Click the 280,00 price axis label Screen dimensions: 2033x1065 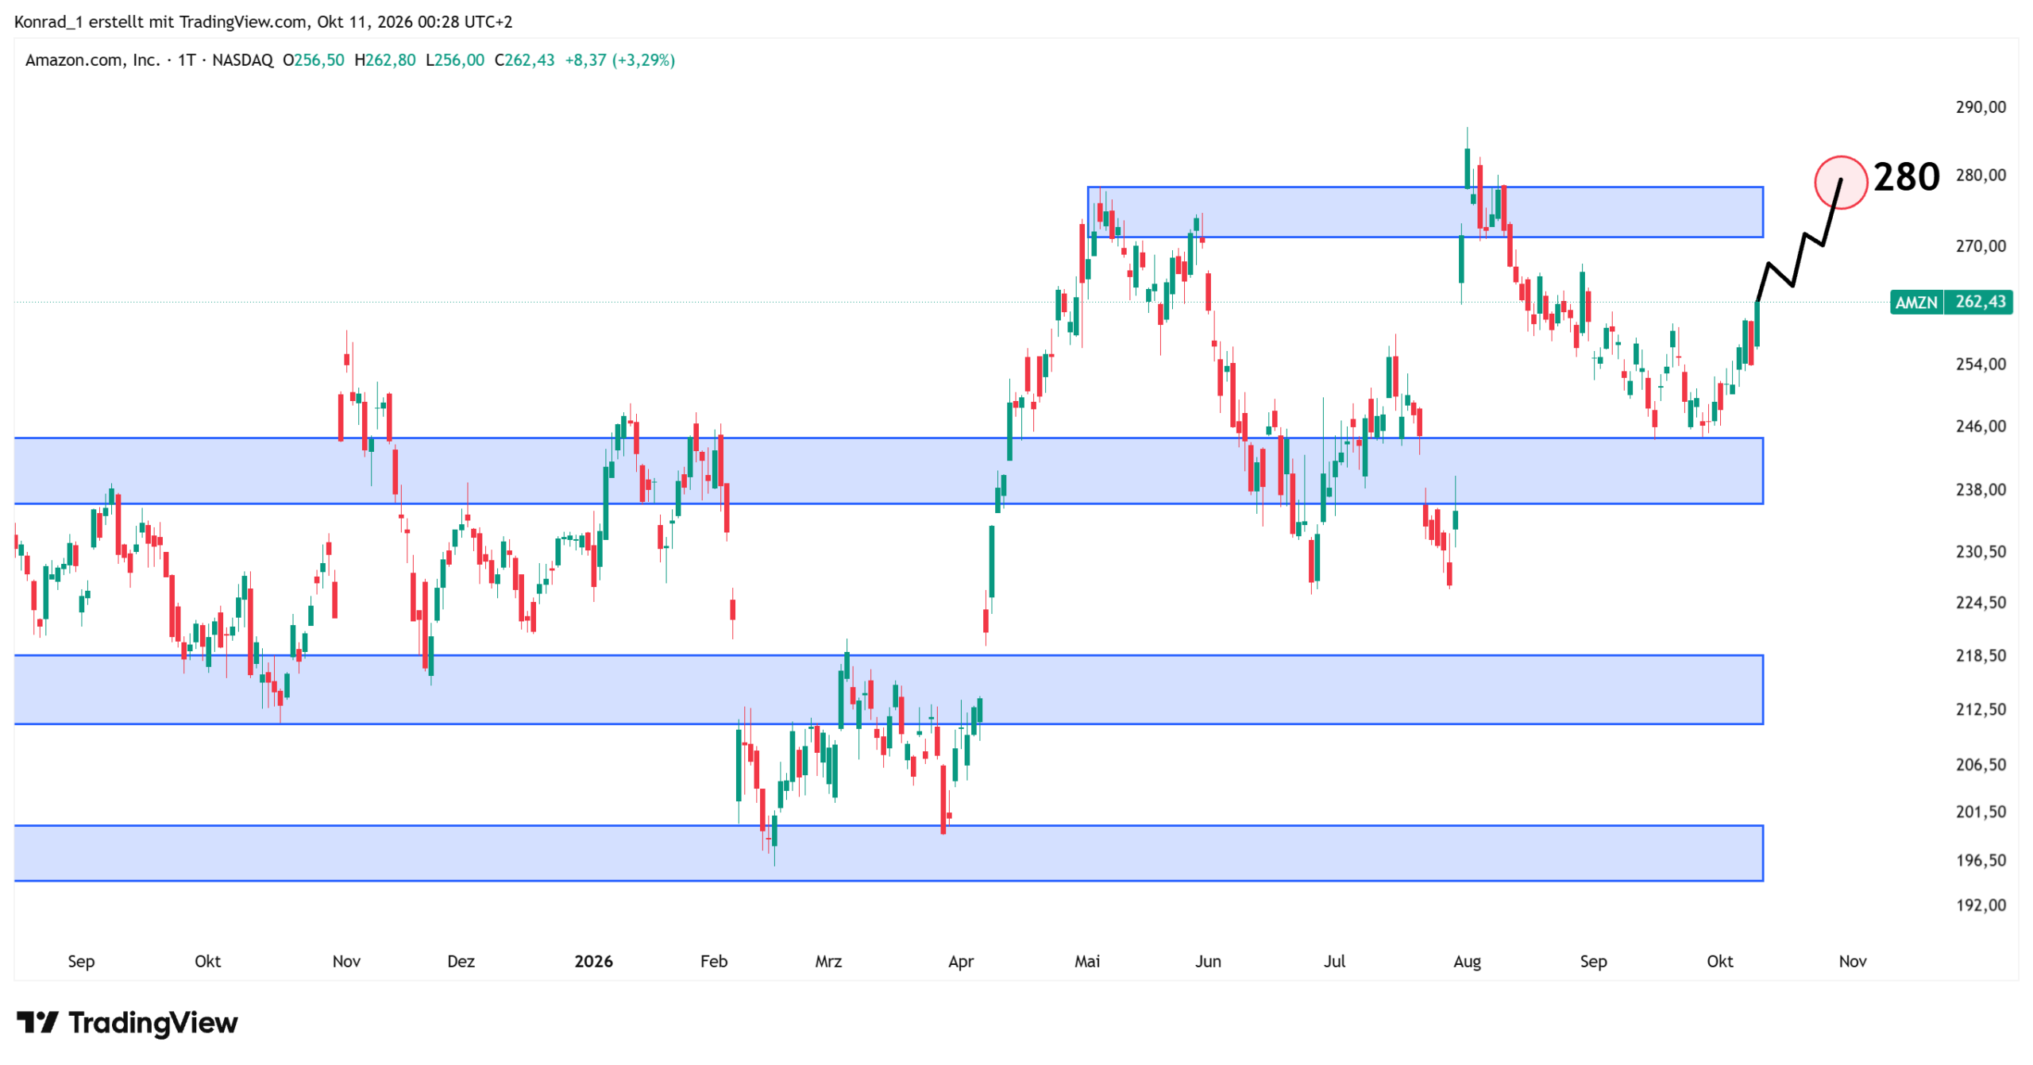coord(1981,176)
